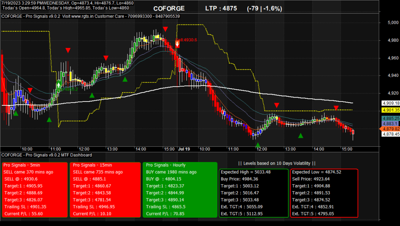Click the teal 4,885.25 price tag
Viewport: 400px width, 226px height.
(x=391, y=119)
